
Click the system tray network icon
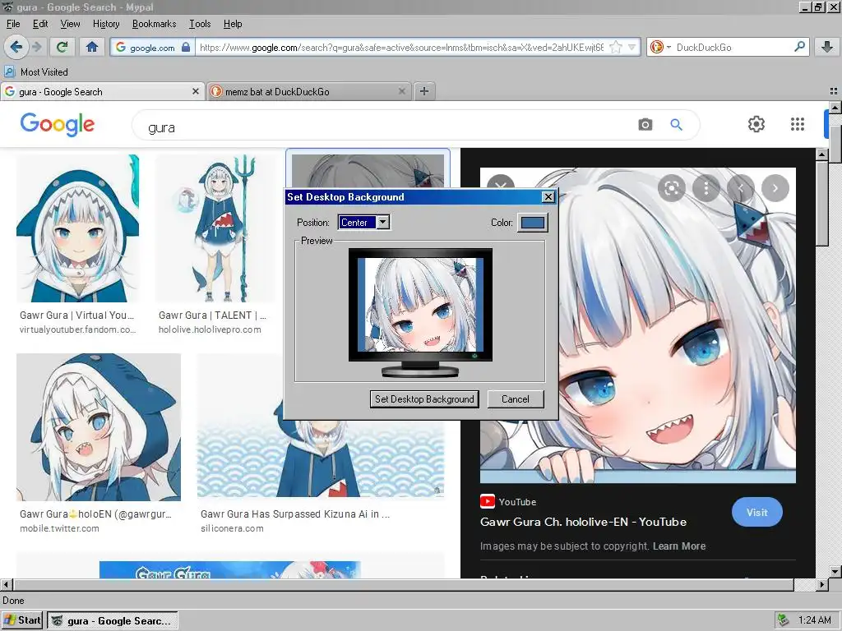pos(784,620)
